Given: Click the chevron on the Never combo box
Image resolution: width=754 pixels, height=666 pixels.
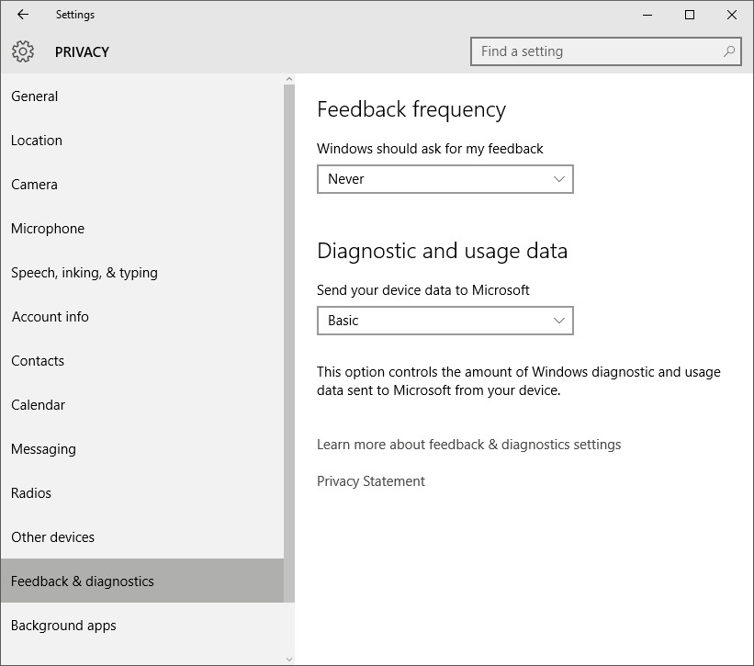Looking at the screenshot, I should tap(558, 179).
